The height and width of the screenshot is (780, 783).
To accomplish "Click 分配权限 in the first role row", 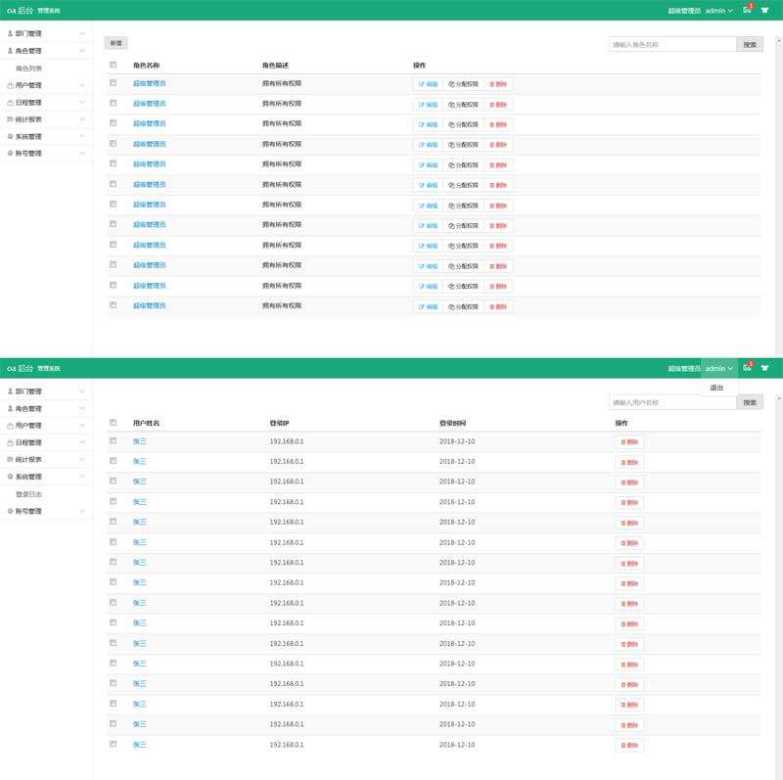I will pos(463,84).
